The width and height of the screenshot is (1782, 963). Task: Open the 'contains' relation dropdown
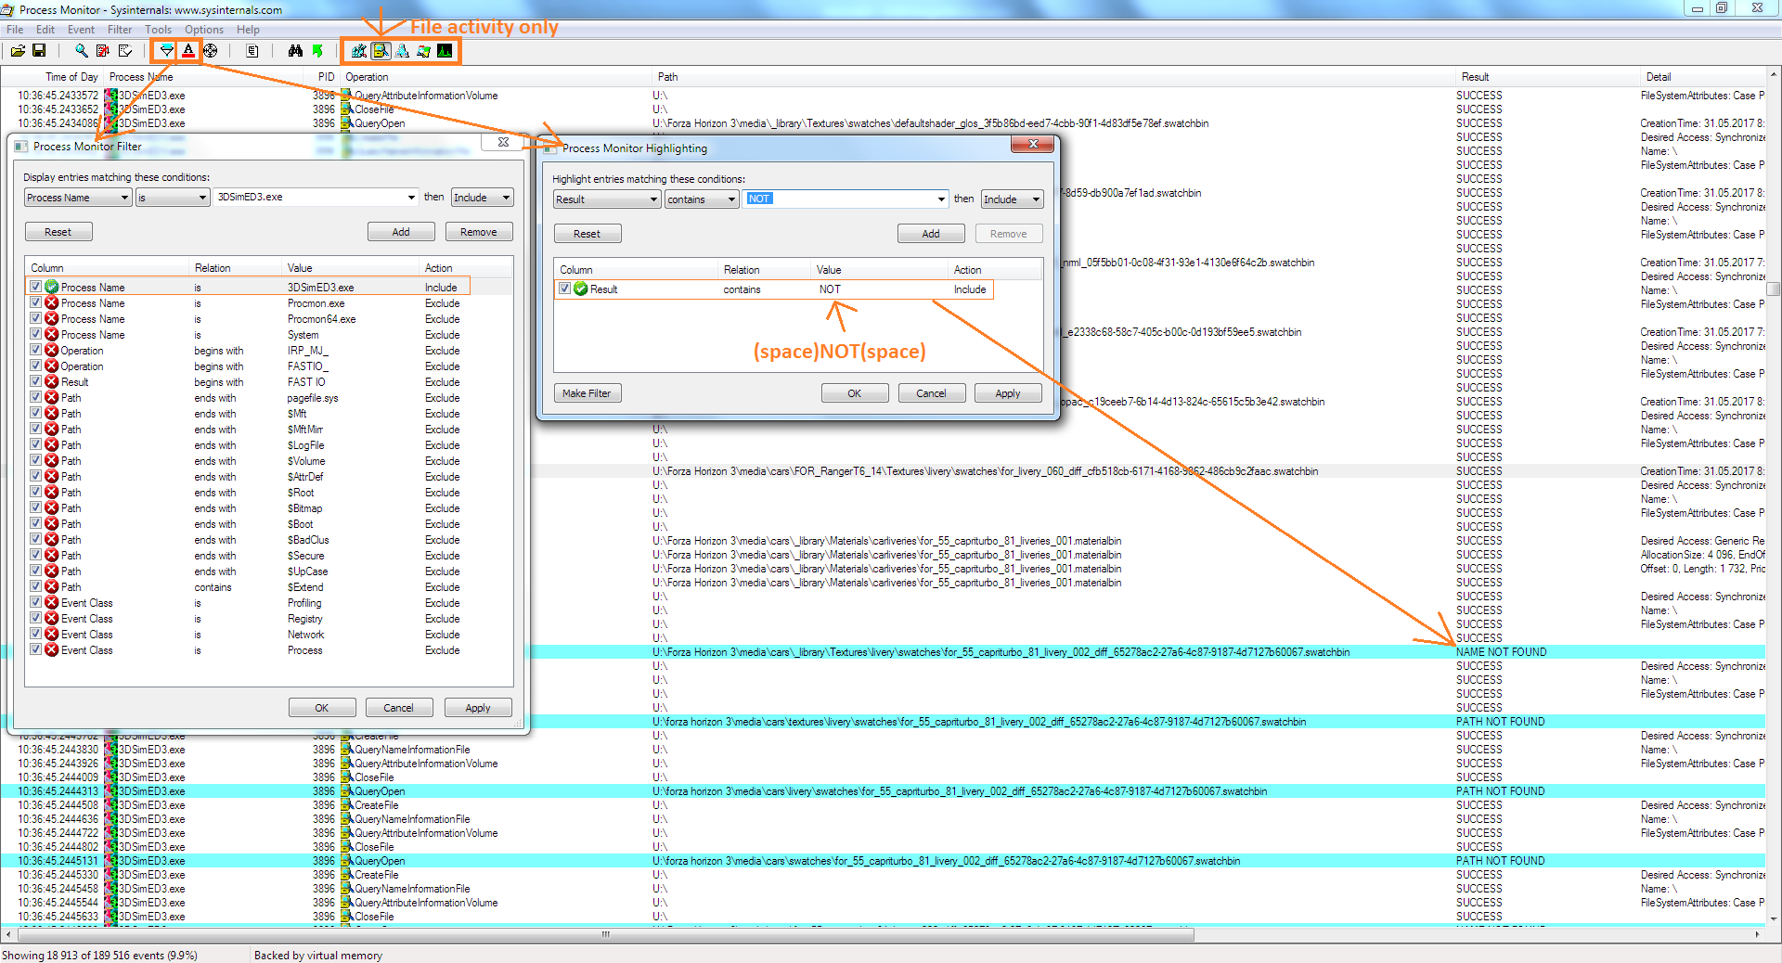point(731,199)
